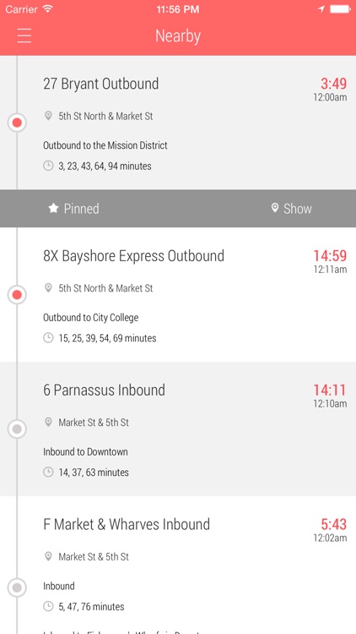The height and width of the screenshot is (634, 356).
Task: Open 6 Parnassus Inbound route
Action: pos(104,391)
